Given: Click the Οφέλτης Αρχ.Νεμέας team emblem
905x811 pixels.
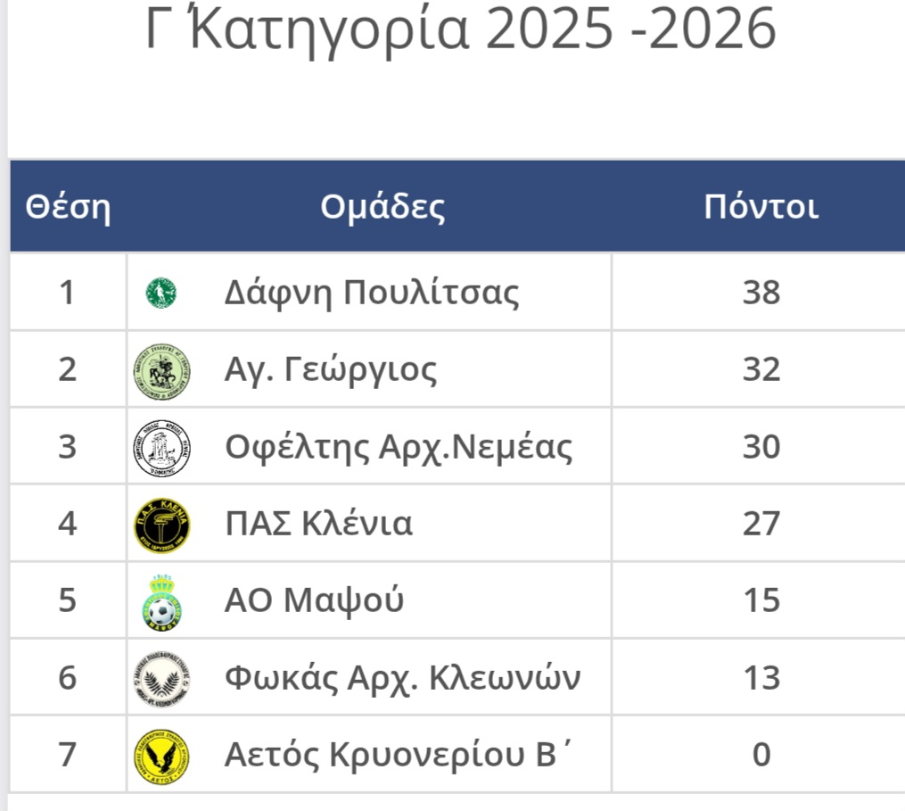Looking at the screenshot, I should (x=161, y=446).
